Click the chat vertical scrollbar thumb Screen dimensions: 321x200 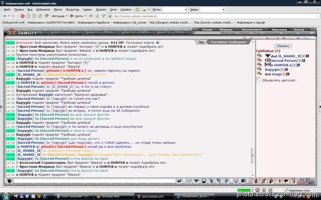253,156
